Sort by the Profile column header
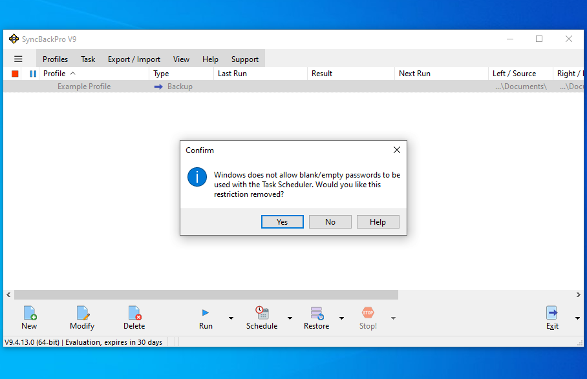Viewport: 587px width, 379px height. click(x=94, y=74)
